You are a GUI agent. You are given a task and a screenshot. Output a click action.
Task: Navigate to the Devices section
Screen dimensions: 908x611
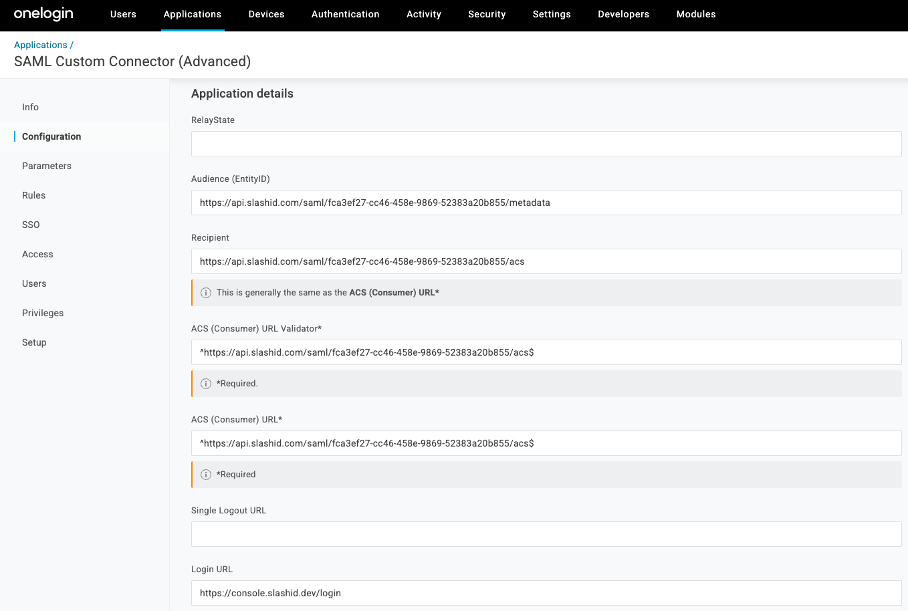coord(266,14)
